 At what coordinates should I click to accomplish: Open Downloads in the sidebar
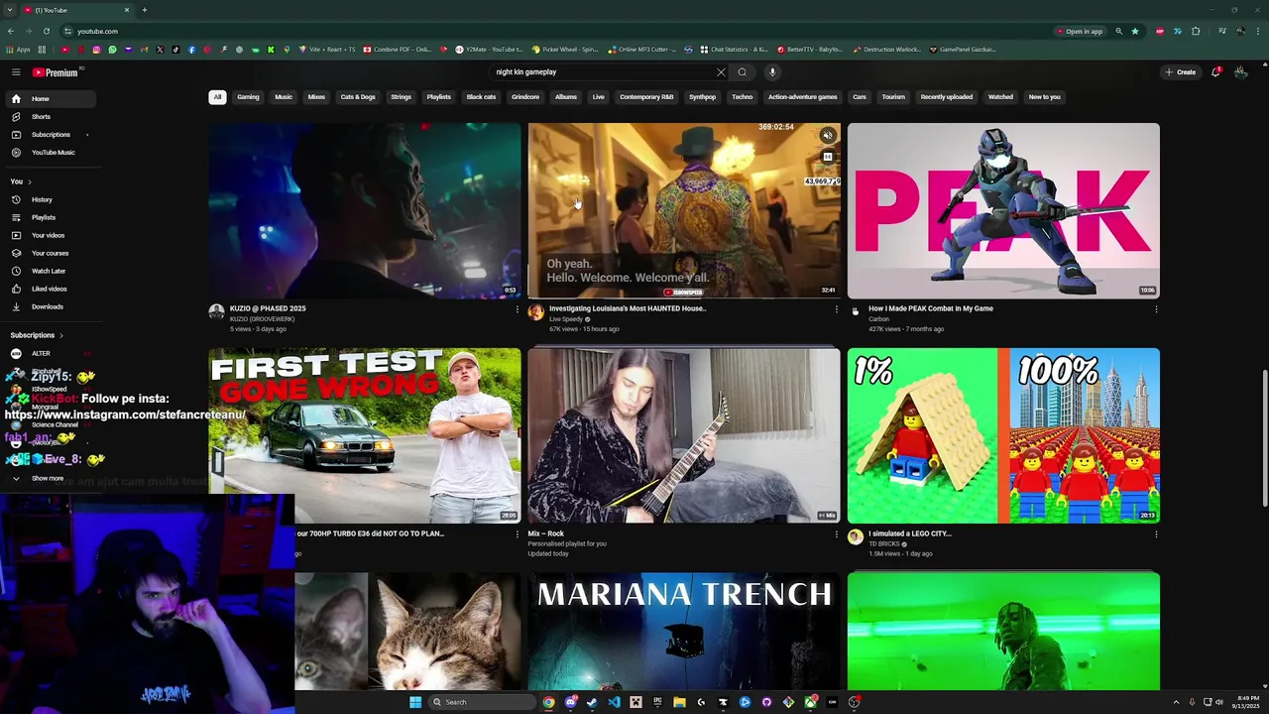pos(50,306)
